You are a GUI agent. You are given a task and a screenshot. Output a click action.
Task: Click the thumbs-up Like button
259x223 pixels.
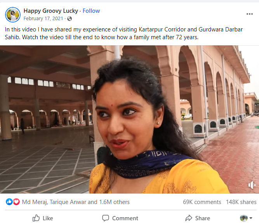click(x=43, y=218)
